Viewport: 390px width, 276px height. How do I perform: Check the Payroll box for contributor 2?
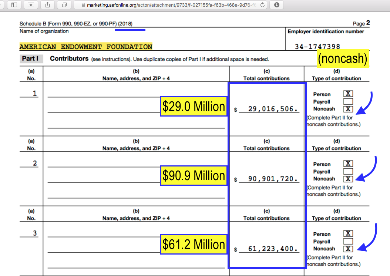(x=348, y=171)
